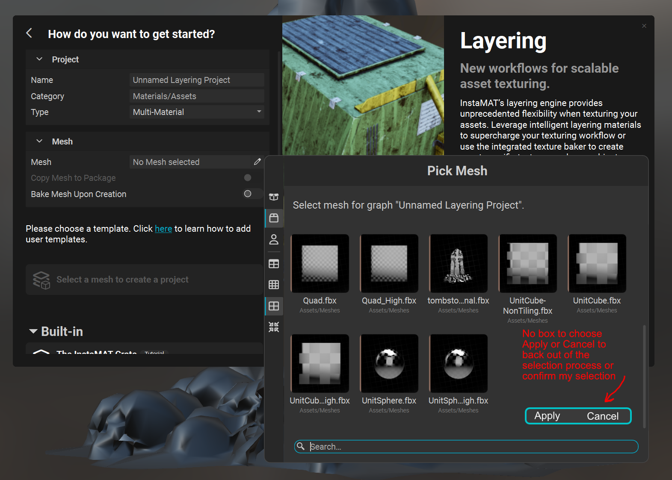This screenshot has width=672, height=480.
Task: Open the Type dropdown showing Multi-Material
Action: [197, 112]
